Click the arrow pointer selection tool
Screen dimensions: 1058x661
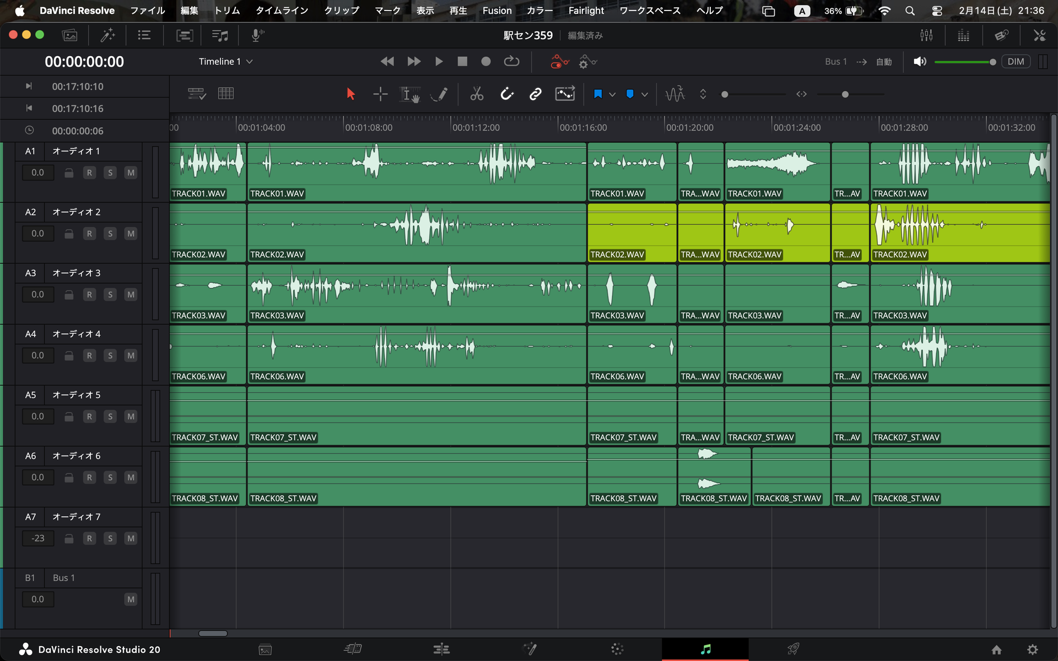(x=350, y=94)
